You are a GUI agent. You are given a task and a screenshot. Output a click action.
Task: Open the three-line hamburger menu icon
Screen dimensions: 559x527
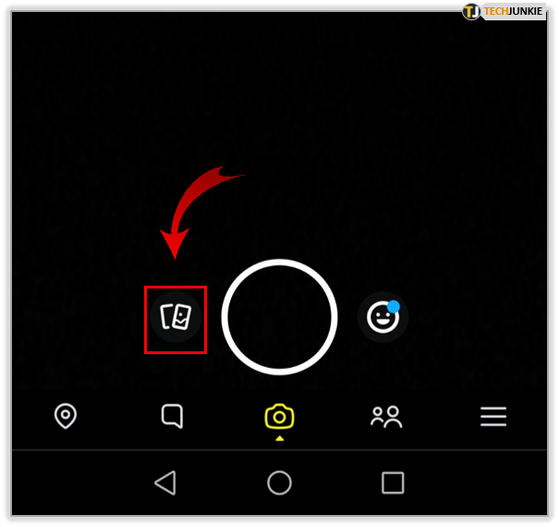pos(493,416)
